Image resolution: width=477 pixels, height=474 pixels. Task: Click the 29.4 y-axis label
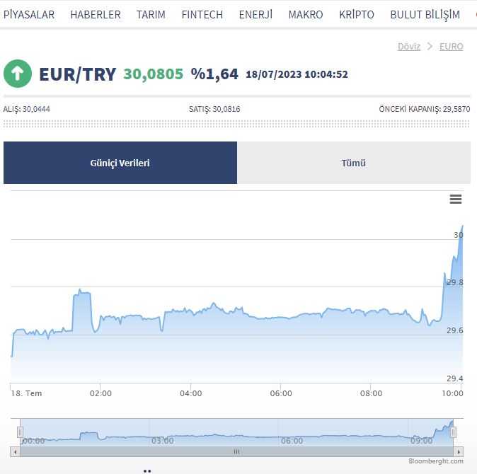coord(455,378)
